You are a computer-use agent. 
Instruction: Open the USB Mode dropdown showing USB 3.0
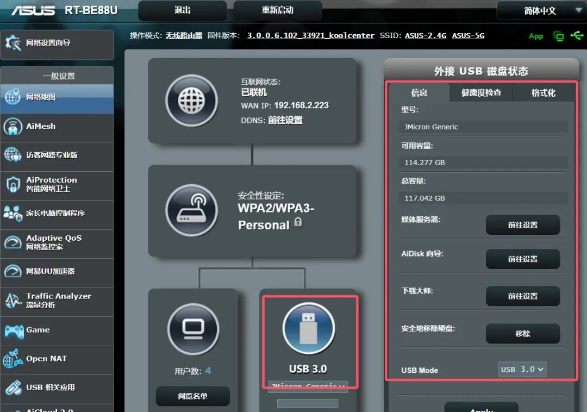[522, 370]
